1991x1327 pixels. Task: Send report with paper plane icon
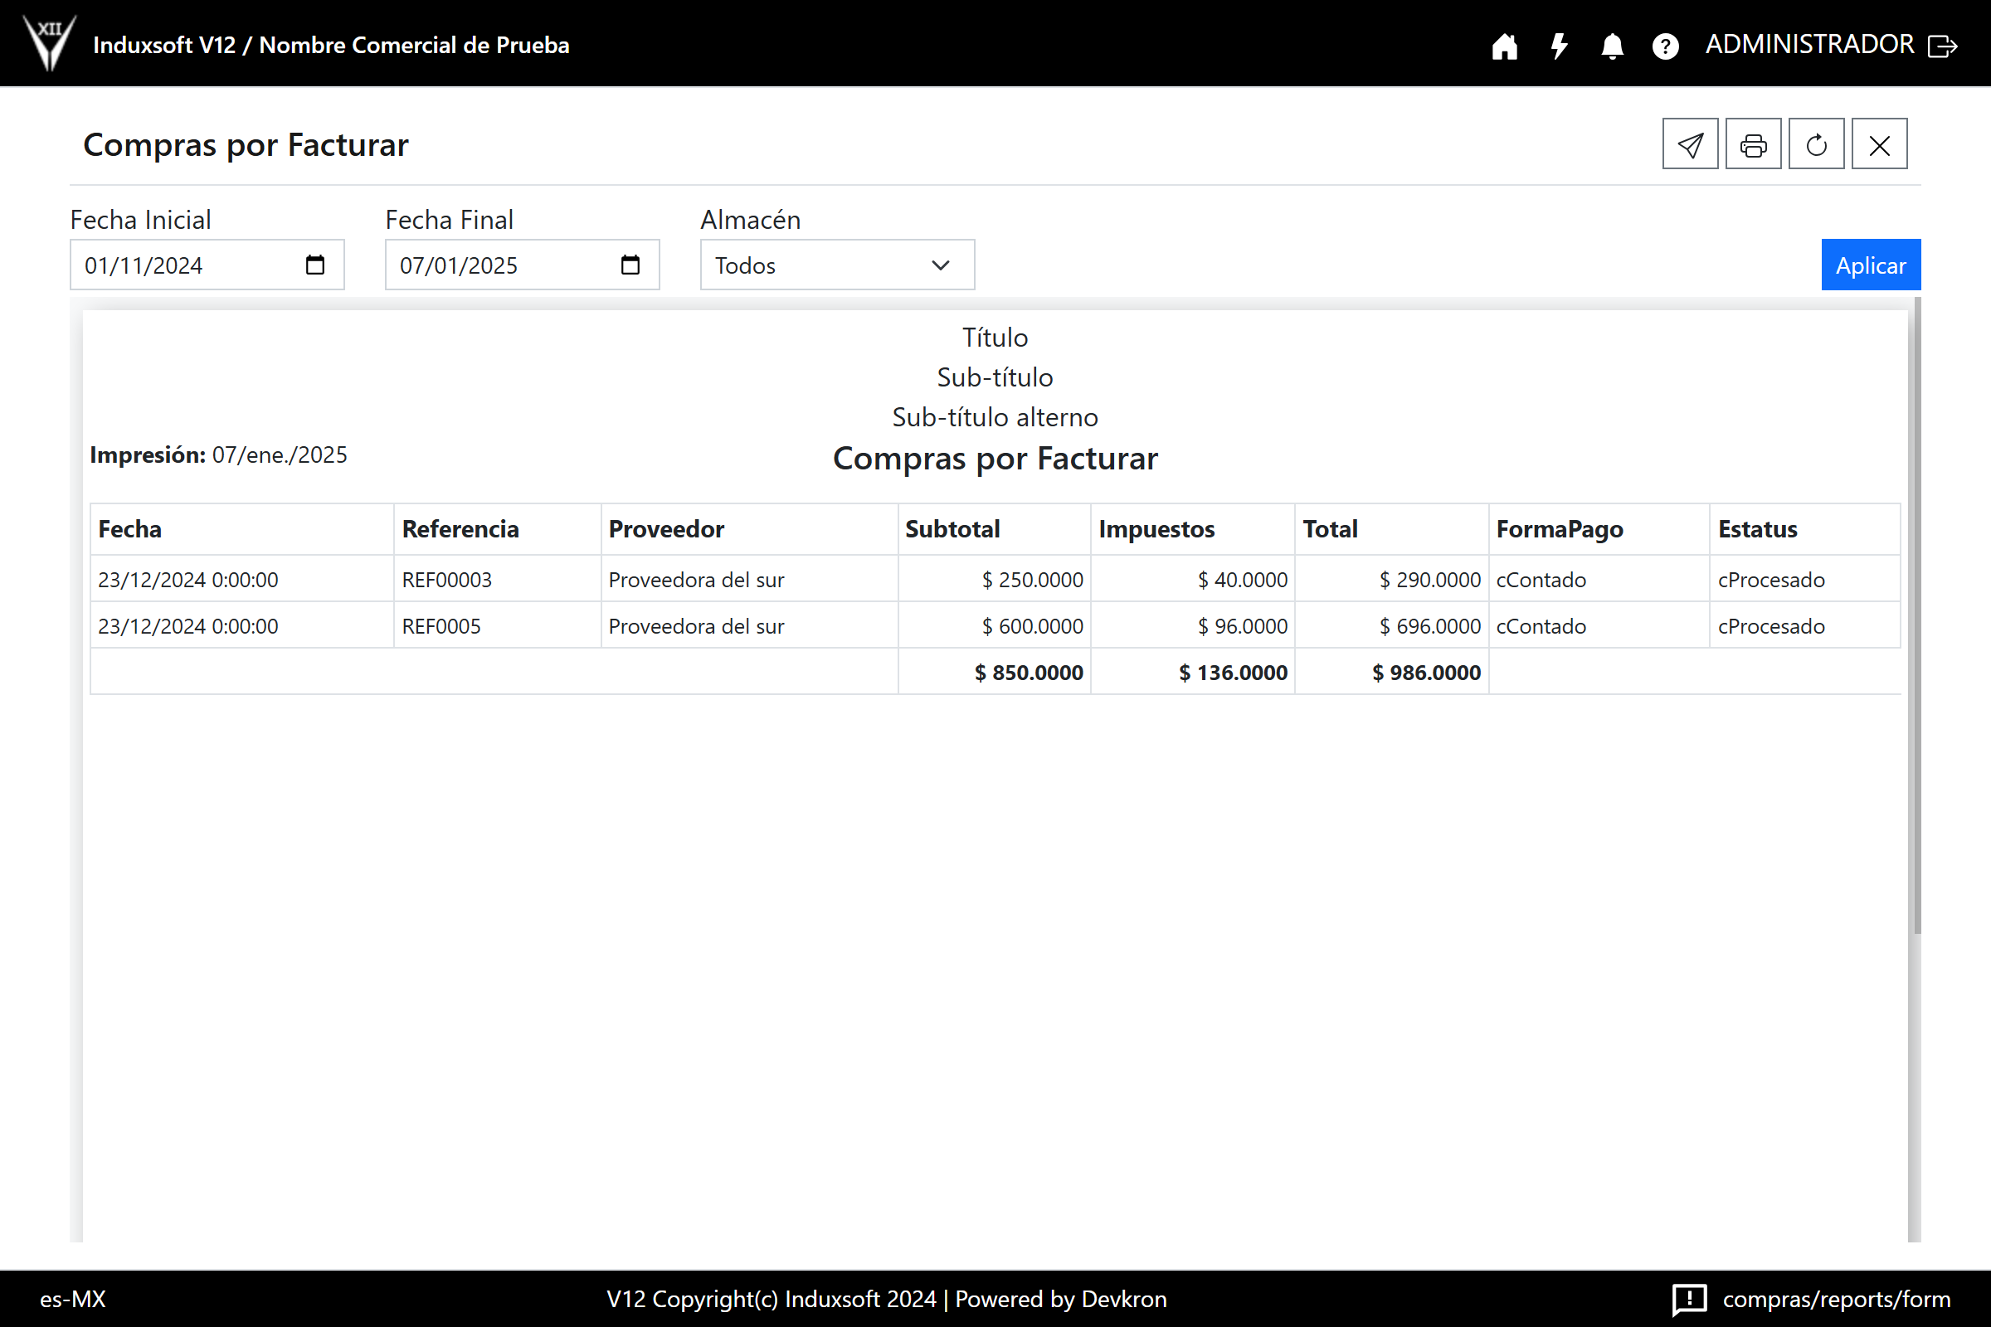click(x=1690, y=144)
